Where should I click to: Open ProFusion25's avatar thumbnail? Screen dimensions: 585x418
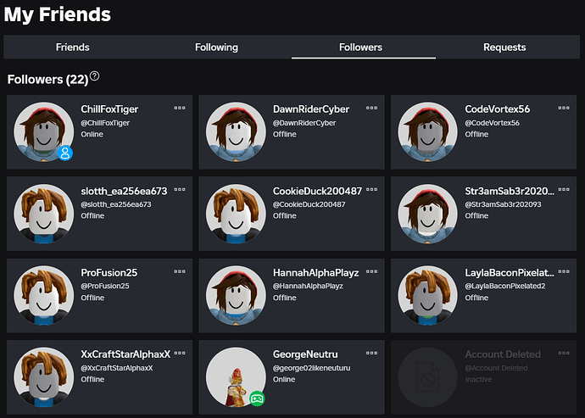pos(43,295)
